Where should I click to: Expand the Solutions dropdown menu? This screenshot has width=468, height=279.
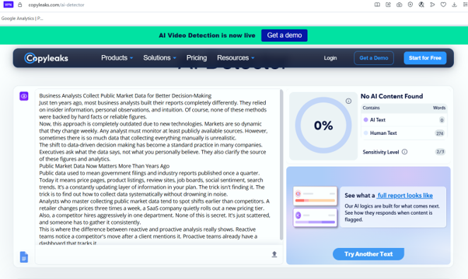pos(159,57)
